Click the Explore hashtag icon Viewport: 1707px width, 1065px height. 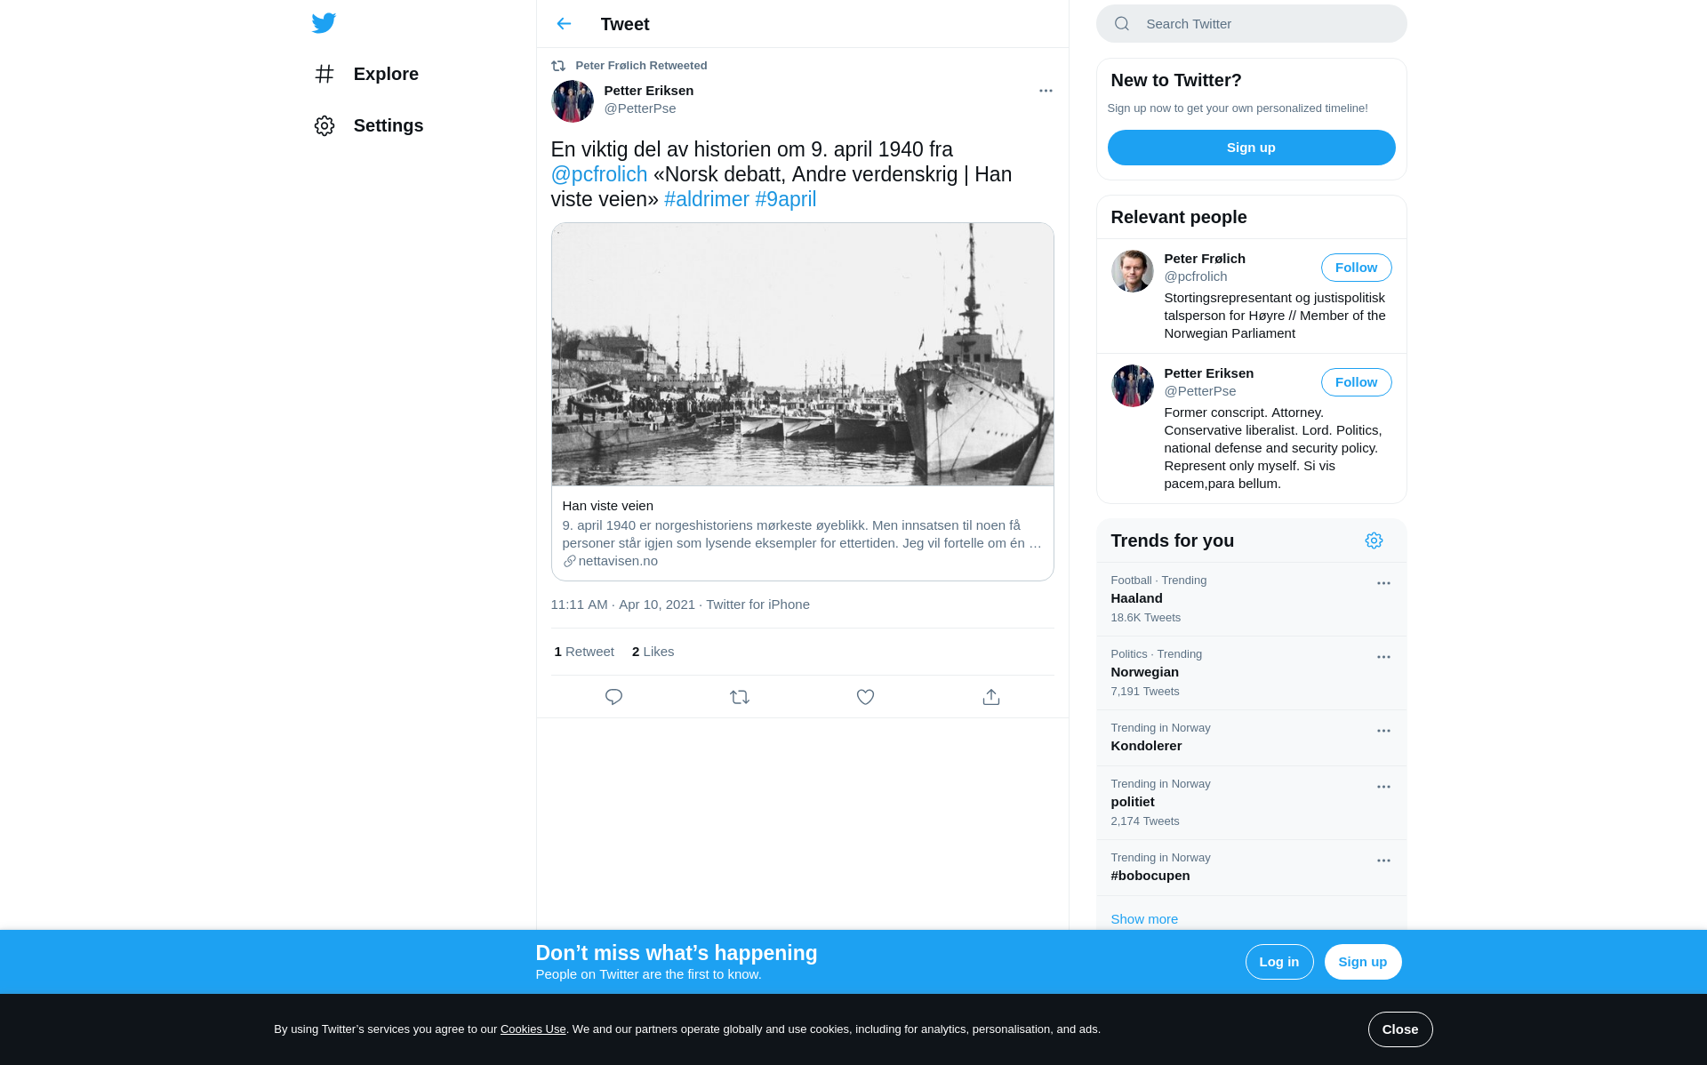click(x=325, y=74)
